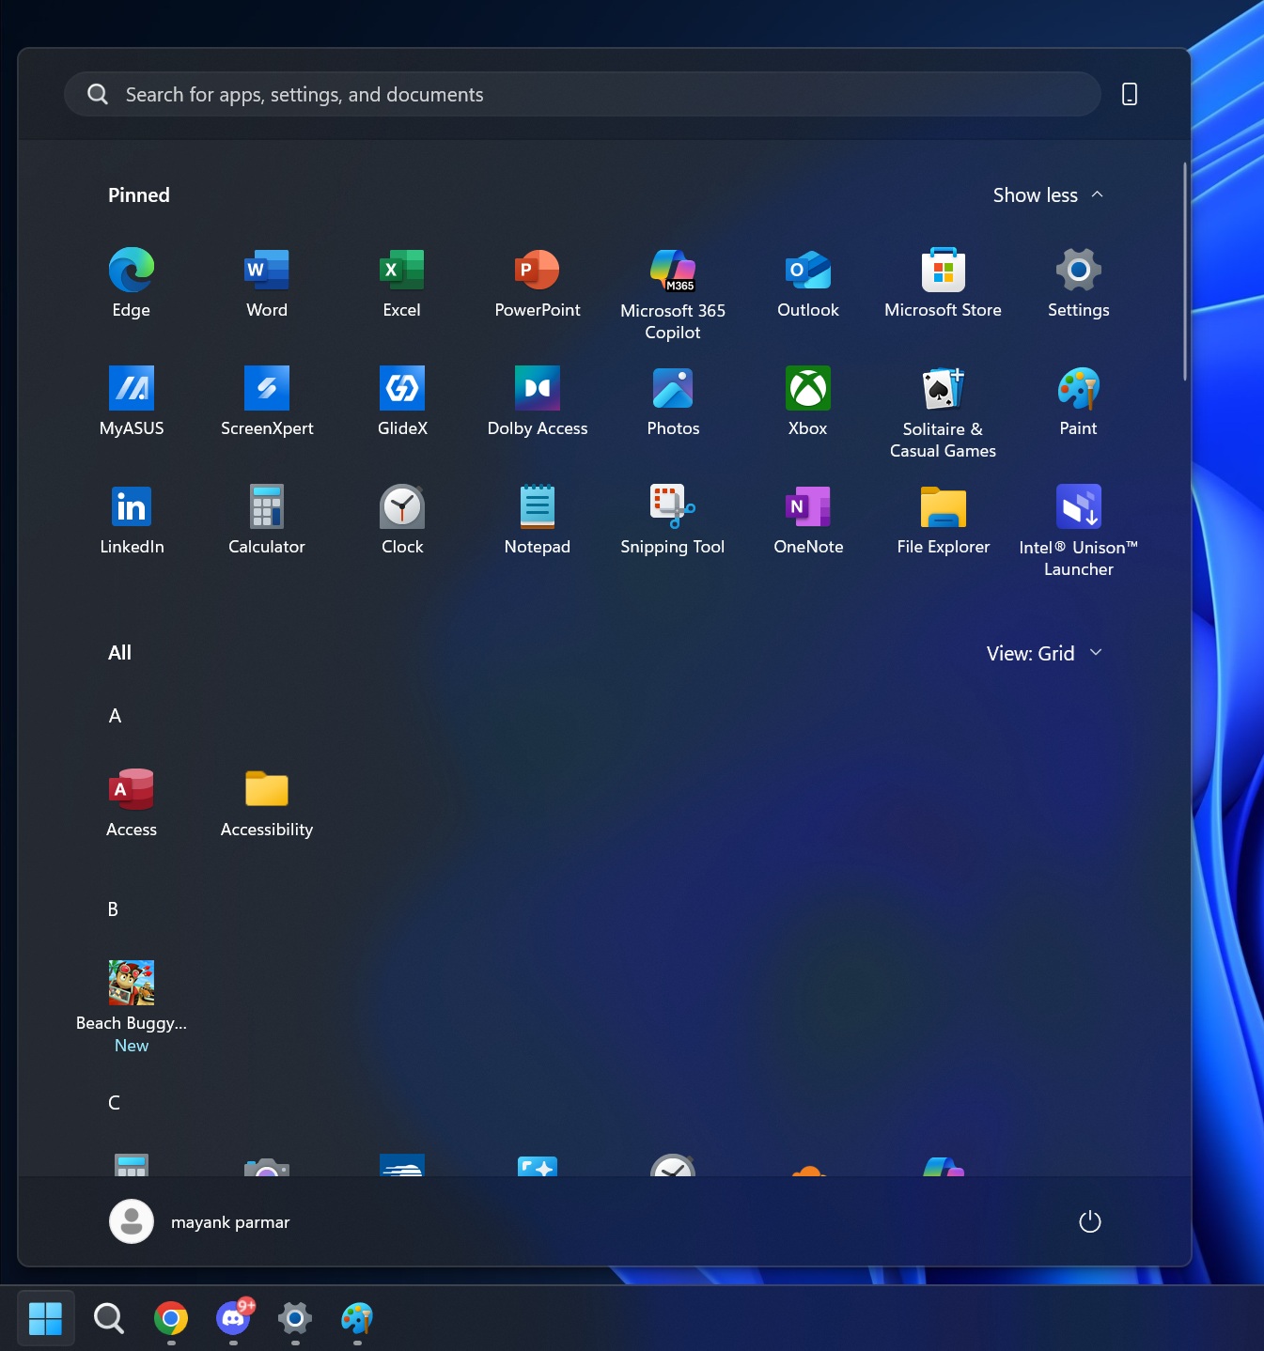Viewport: 1264px width, 1351px height.
Task: Open the Photos app
Action: click(673, 401)
